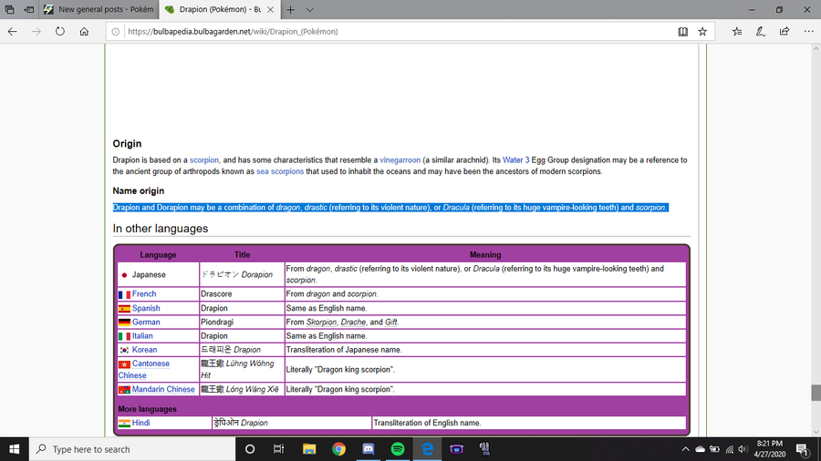The height and width of the screenshot is (461, 821).
Task: Open the sea scorpions link
Action: [x=280, y=171]
